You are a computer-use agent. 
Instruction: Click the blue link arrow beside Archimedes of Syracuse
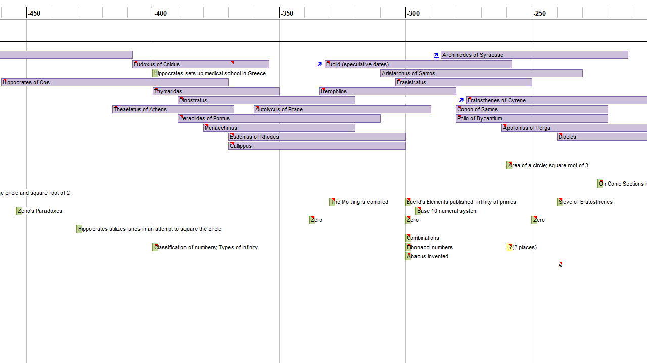(x=436, y=55)
